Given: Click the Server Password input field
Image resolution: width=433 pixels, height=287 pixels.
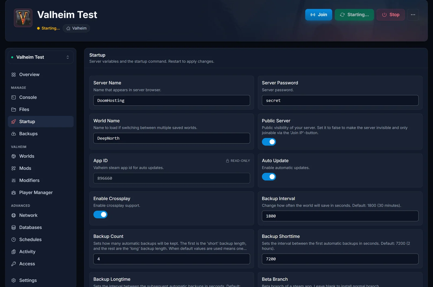Looking at the screenshot, I should pyautogui.click(x=340, y=100).
